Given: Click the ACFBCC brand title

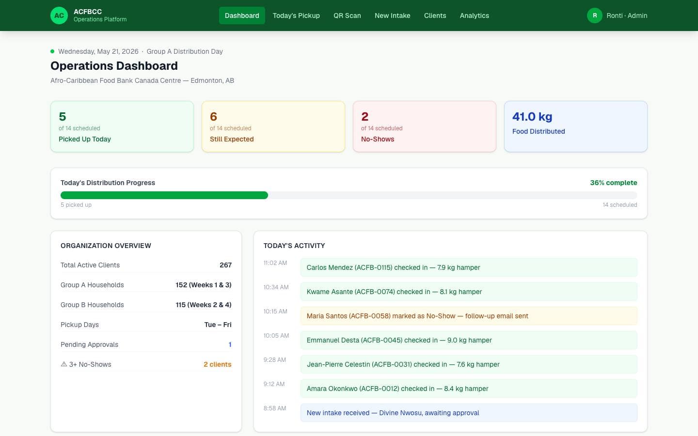Looking at the screenshot, I should pos(88,12).
